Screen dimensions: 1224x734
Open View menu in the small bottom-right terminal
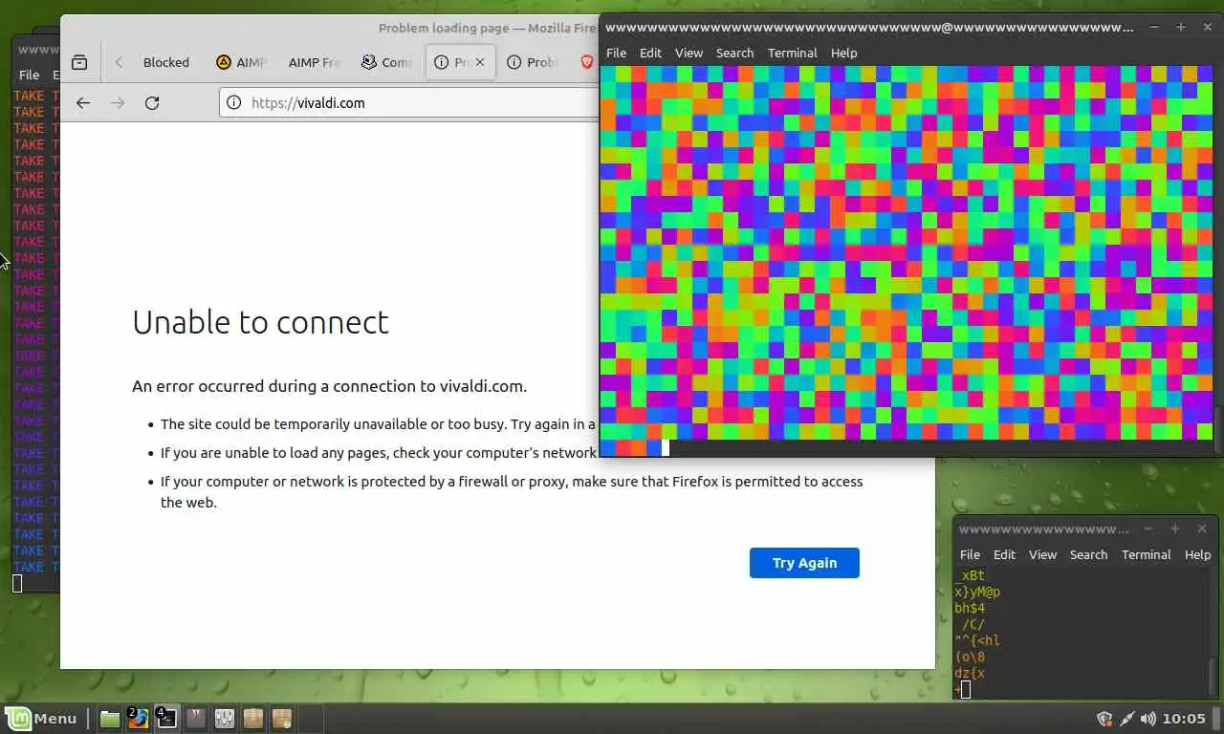tap(1042, 554)
